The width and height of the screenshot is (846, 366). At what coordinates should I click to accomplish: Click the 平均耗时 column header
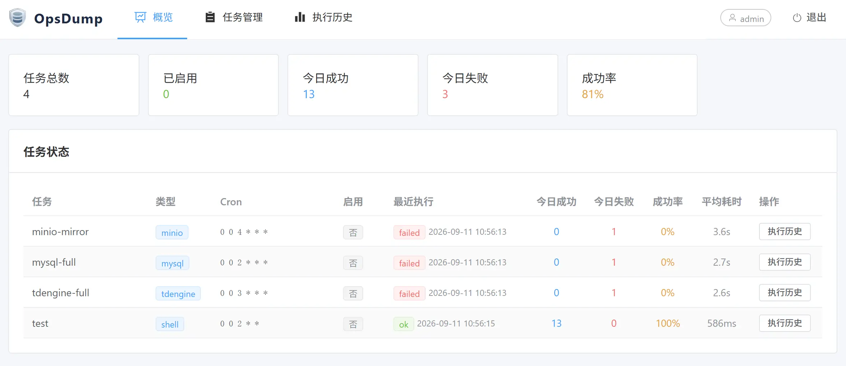(x=722, y=202)
